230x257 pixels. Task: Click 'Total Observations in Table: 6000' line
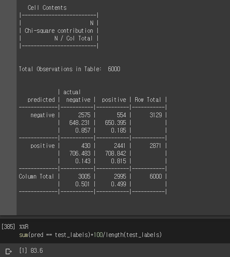tap(70, 69)
